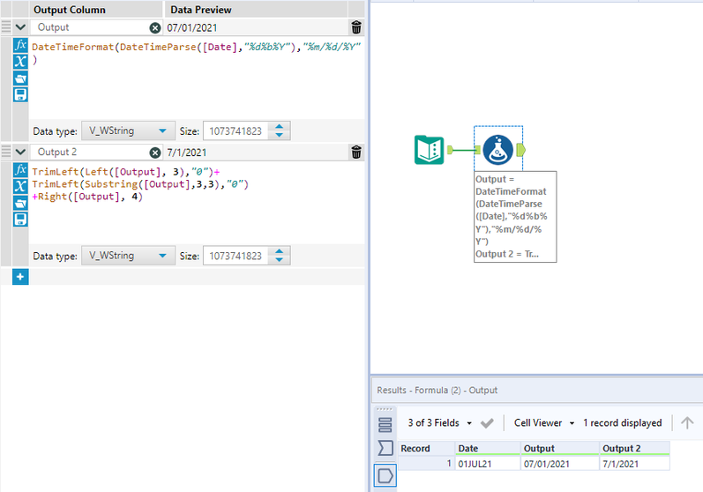Image resolution: width=703 pixels, height=492 pixels.
Task: Delete the Output expression with trash icon
Action: 356,27
